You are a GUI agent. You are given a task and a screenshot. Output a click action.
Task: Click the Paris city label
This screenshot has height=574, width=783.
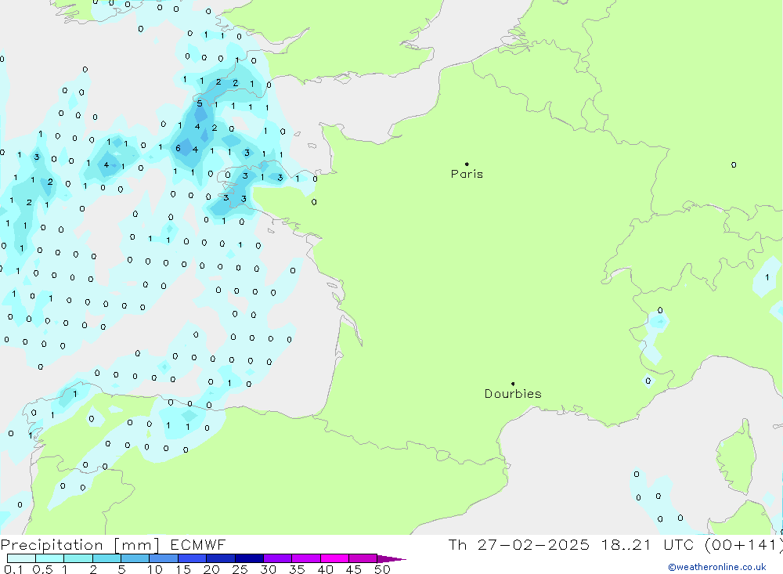(x=467, y=174)
